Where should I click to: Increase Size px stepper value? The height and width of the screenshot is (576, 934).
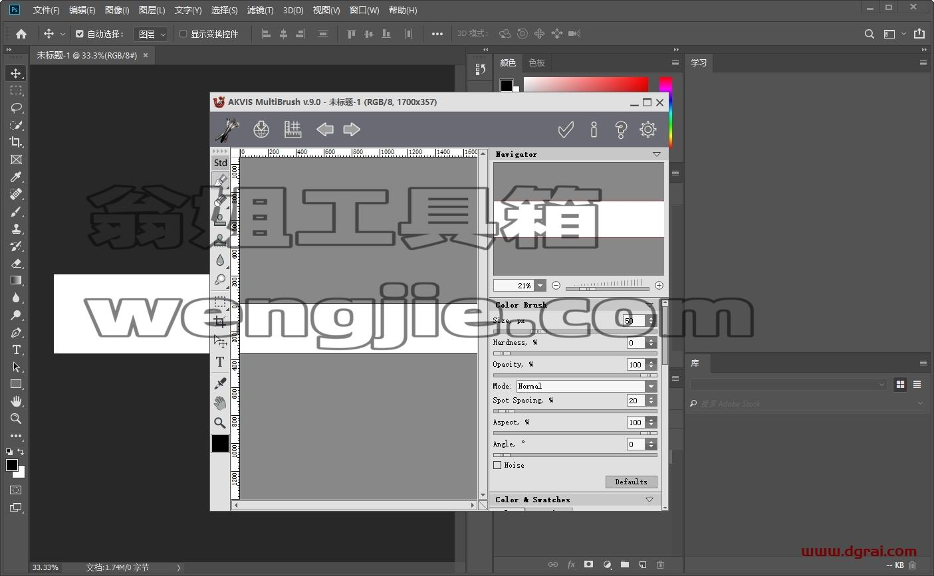coord(651,318)
